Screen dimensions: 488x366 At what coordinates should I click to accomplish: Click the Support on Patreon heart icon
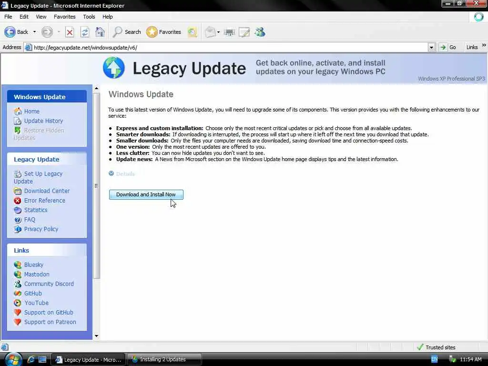coord(18,322)
